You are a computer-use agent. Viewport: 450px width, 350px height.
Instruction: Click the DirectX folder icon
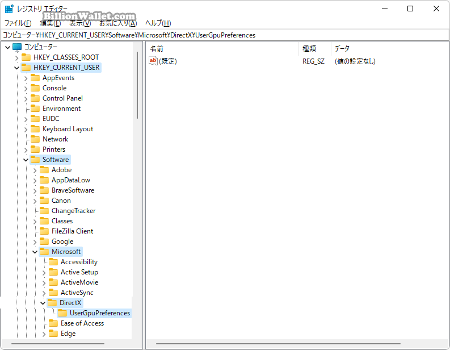tap(52, 303)
